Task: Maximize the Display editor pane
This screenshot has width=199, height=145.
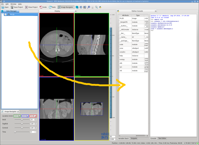Action: (x=76, y=11)
